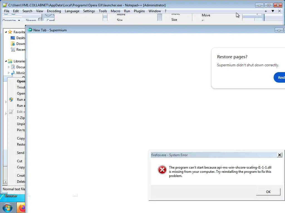Click the Desktop icon in Favorites

tap(13, 38)
